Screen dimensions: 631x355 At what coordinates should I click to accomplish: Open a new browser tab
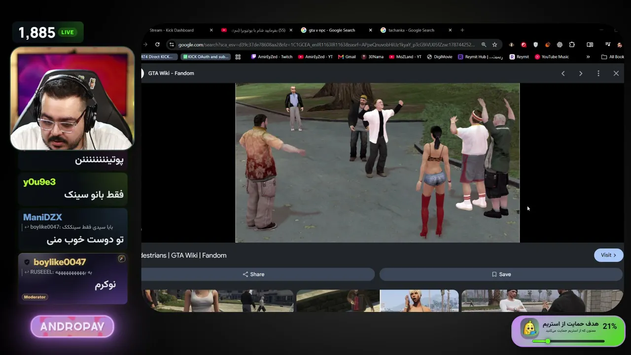(x=462, y=30)
